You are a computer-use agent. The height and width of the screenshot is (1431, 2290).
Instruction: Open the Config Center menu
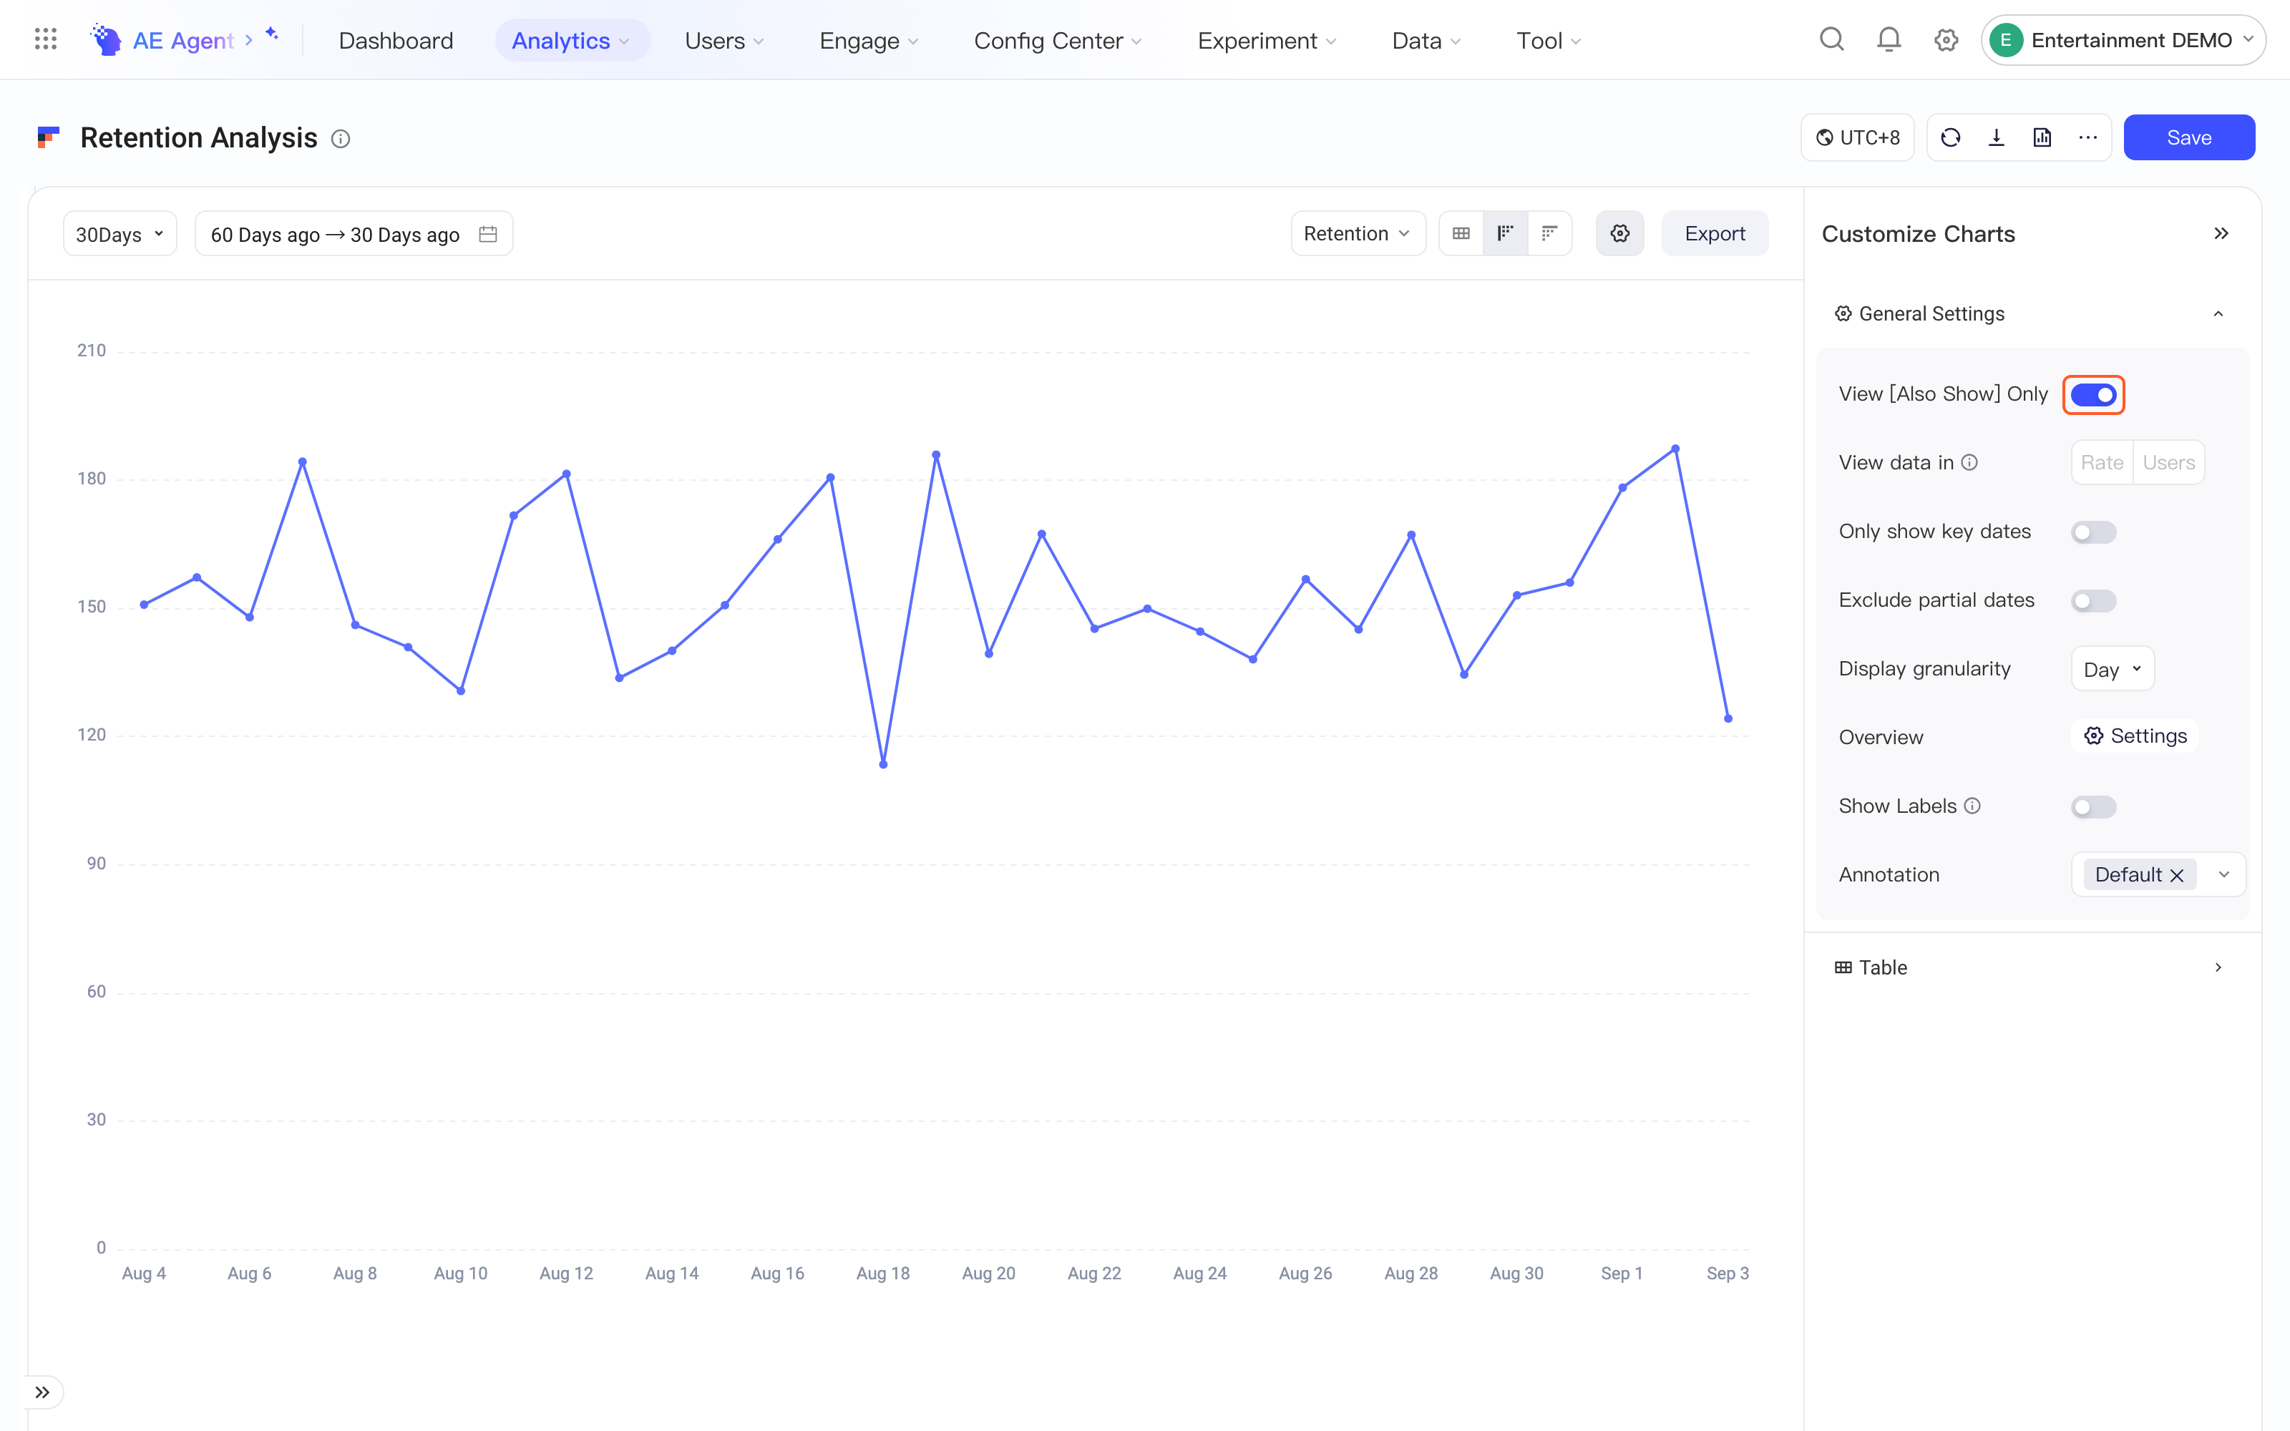point(1058,41)
